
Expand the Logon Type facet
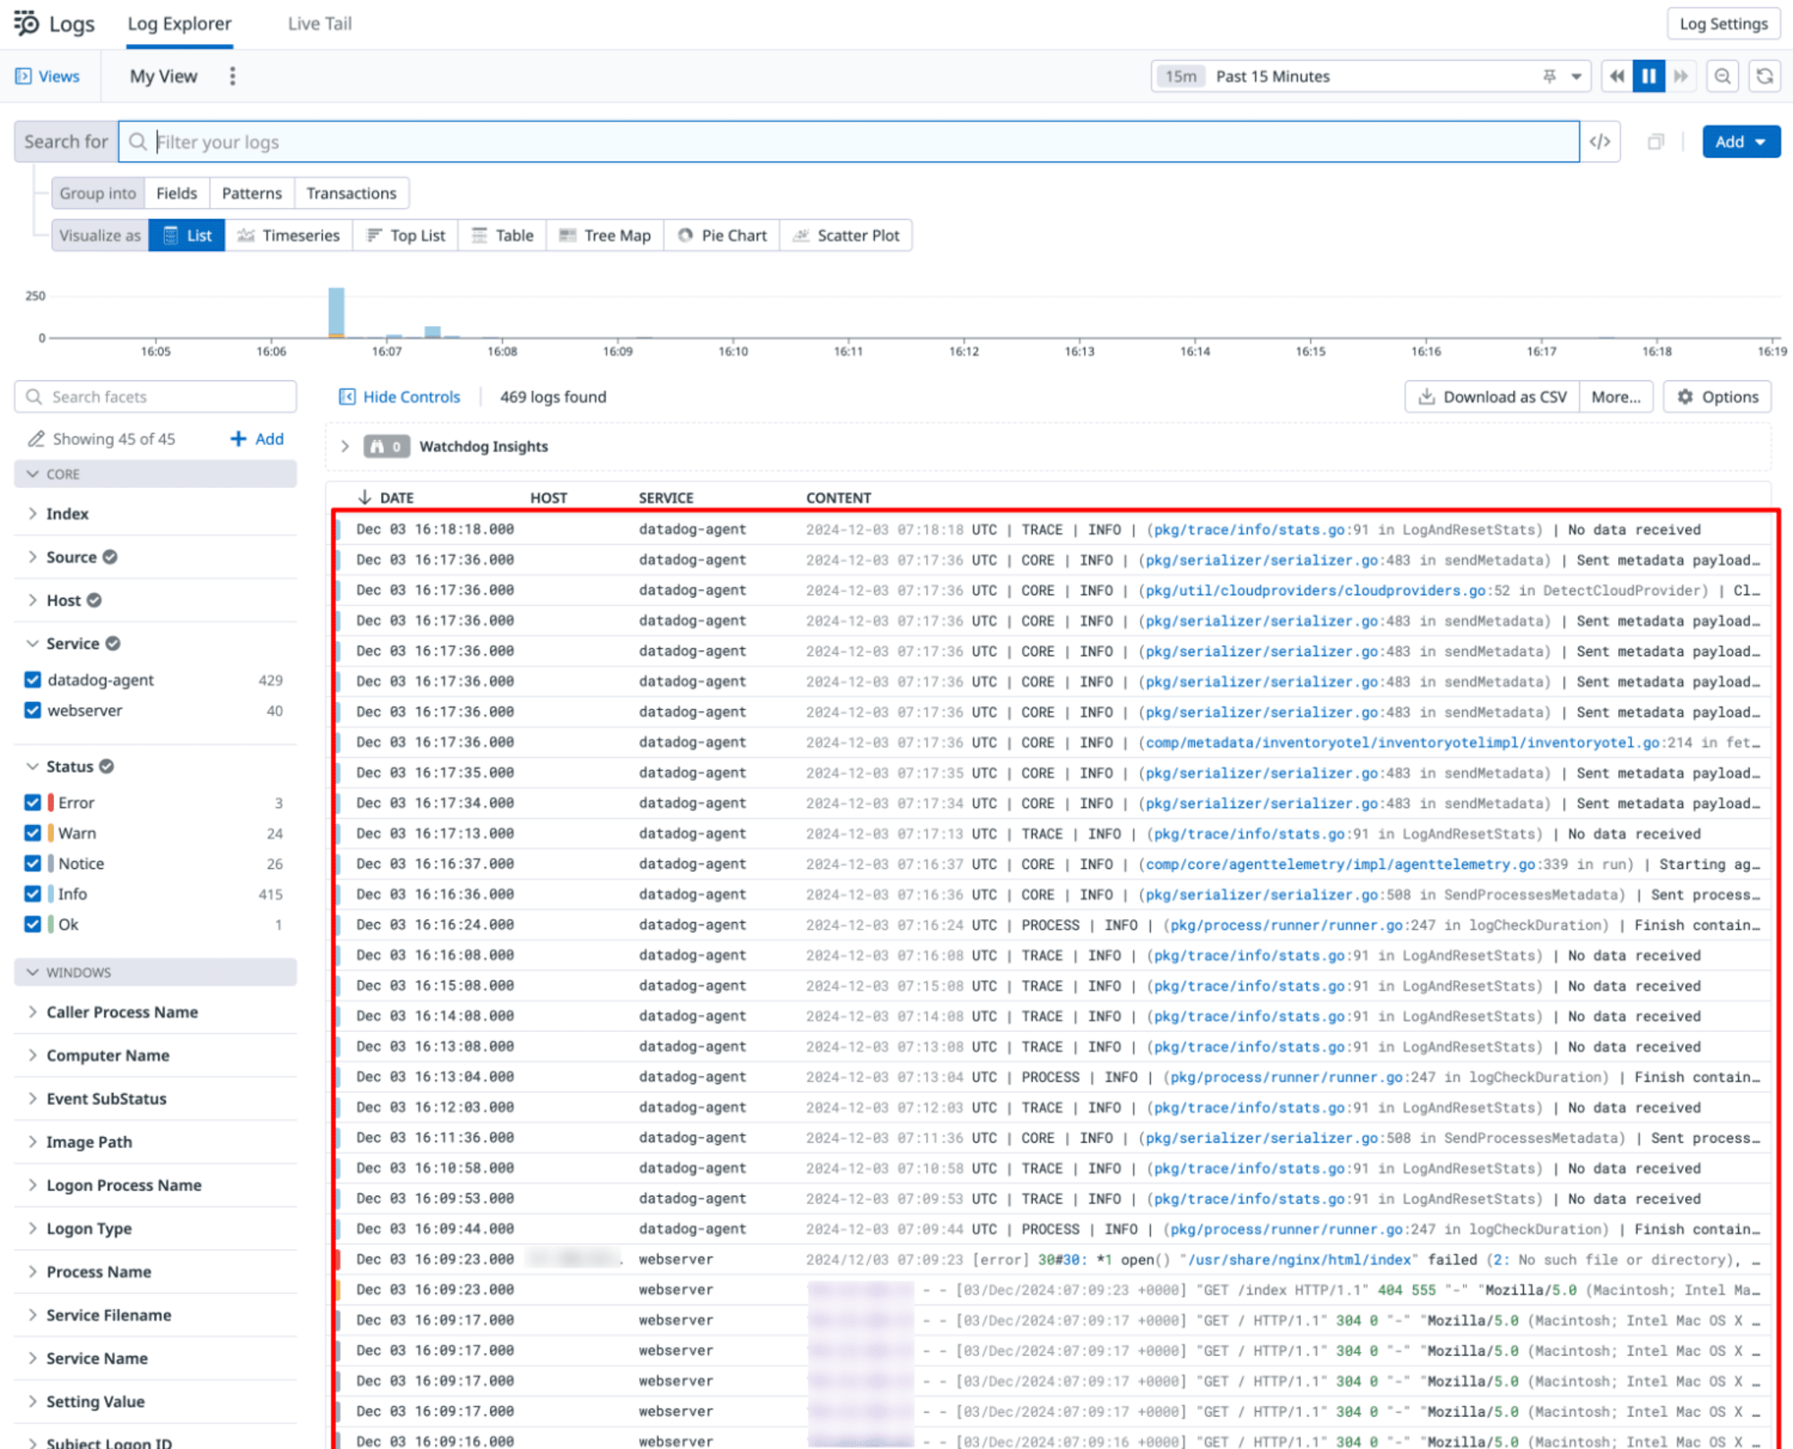[x=33, y=1228]
